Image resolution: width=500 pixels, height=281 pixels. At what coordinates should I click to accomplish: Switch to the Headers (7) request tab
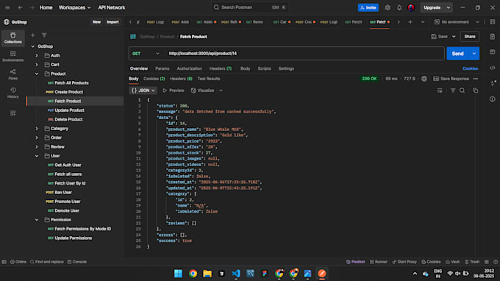[221, 68]
